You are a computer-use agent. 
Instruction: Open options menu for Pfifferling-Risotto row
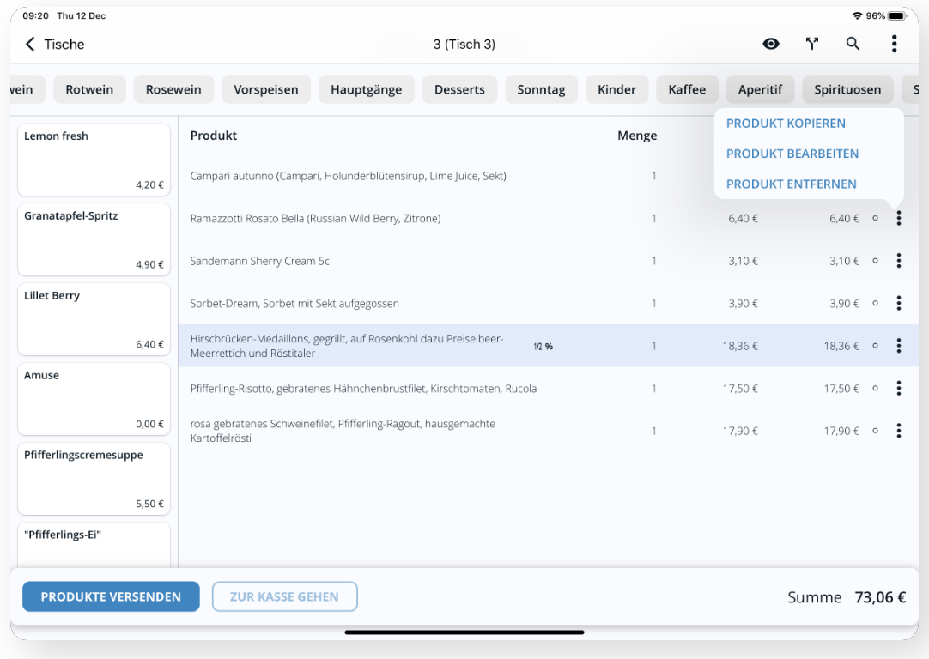899,389
